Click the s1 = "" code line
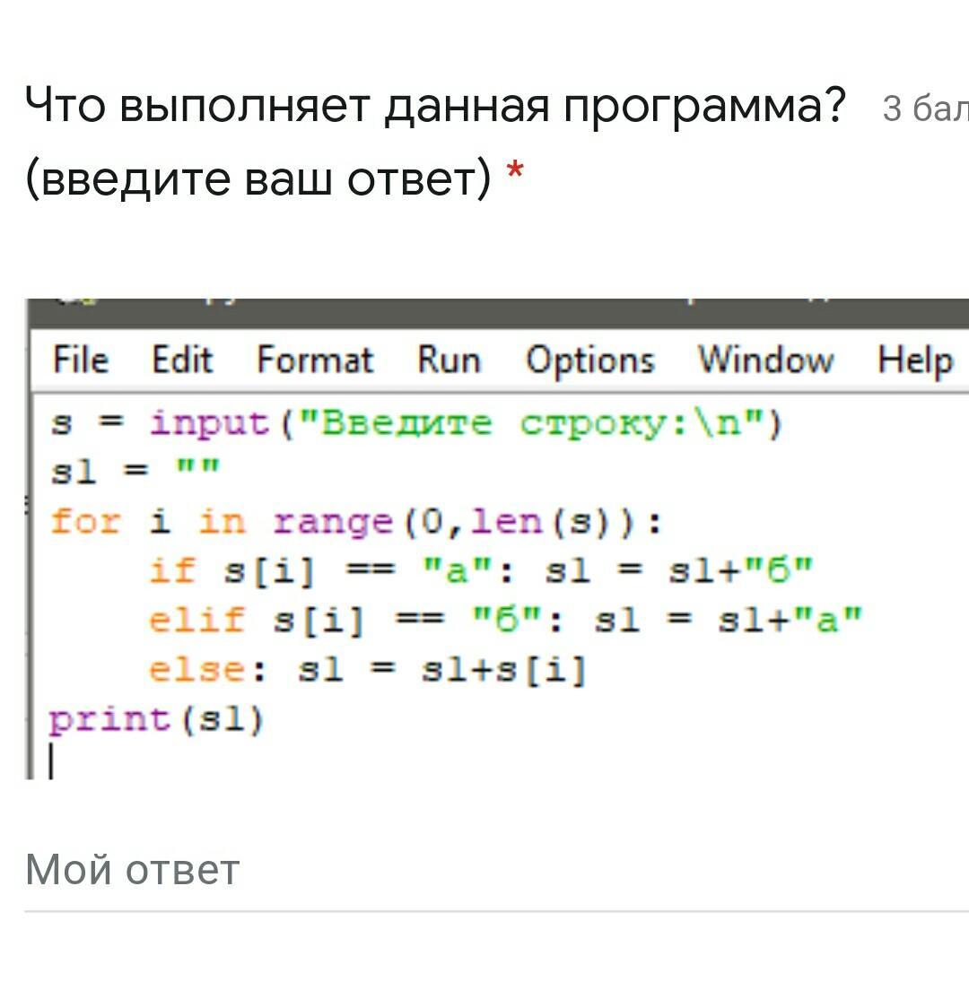969x999 pixels. (x=135, y=471)
